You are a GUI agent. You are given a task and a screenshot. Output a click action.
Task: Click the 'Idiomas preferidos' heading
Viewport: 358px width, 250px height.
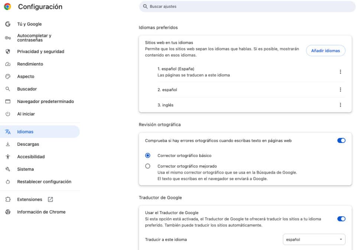[x=158, y=27]
